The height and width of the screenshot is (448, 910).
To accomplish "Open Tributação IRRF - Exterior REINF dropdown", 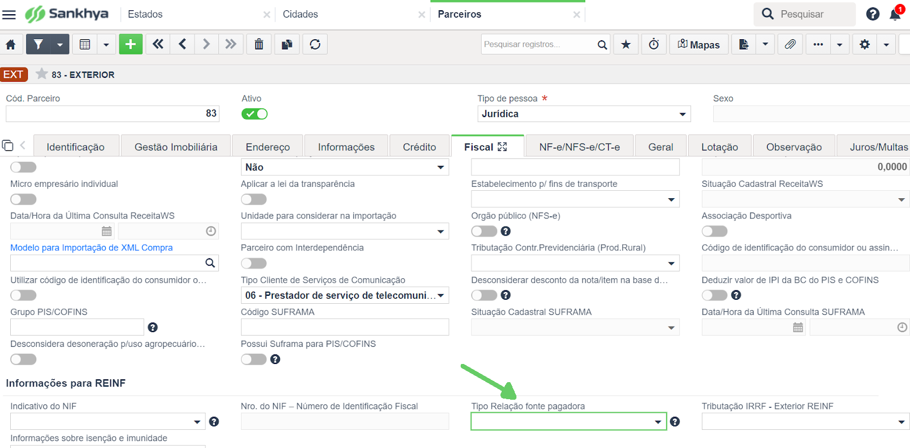I will [x=805, y=421].
